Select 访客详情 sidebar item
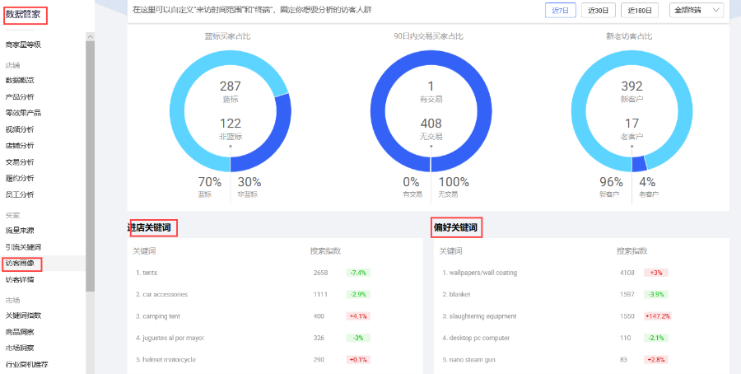This screenshot has width=741, height=374. (20, 279)
